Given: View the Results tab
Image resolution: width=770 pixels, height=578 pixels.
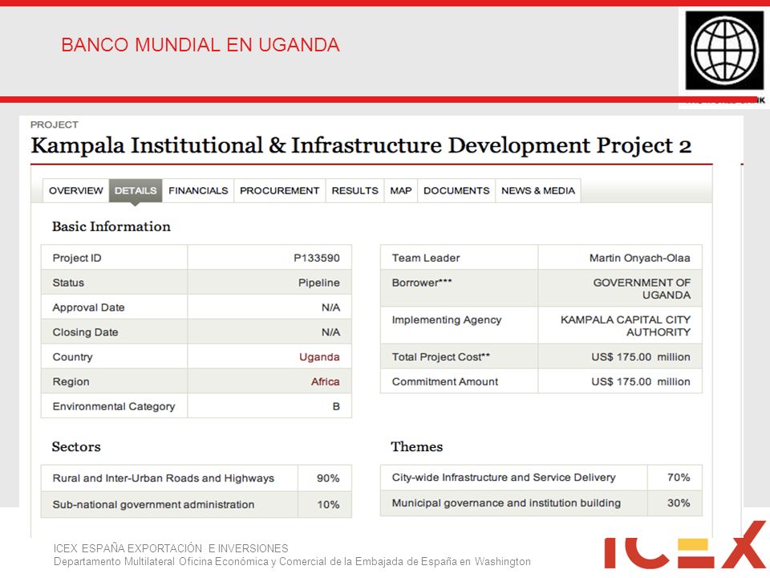Looking at the screenshot, I should (x=355, y=191).
